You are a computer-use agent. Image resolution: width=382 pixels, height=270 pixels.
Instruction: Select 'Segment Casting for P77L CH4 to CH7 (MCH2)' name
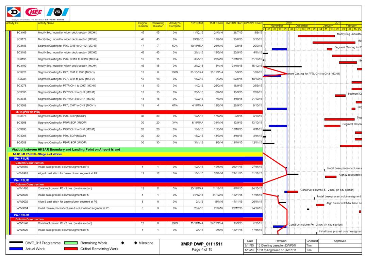point(66,79)
